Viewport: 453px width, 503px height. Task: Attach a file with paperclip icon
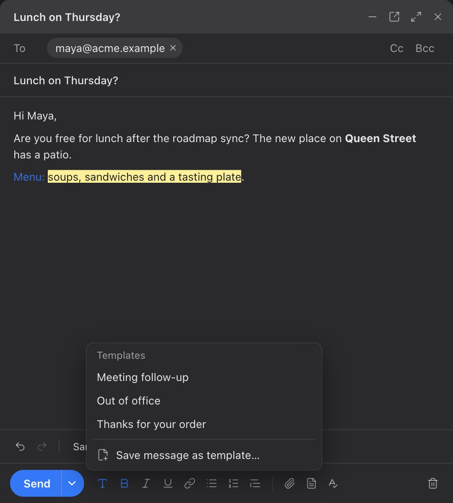[x=289, y=483]
